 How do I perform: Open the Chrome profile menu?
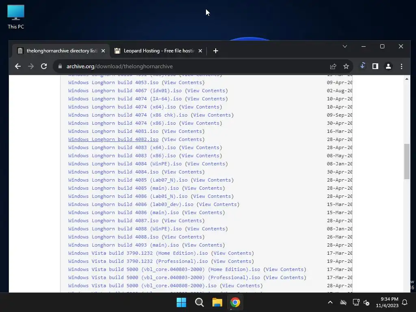[388, 66]
